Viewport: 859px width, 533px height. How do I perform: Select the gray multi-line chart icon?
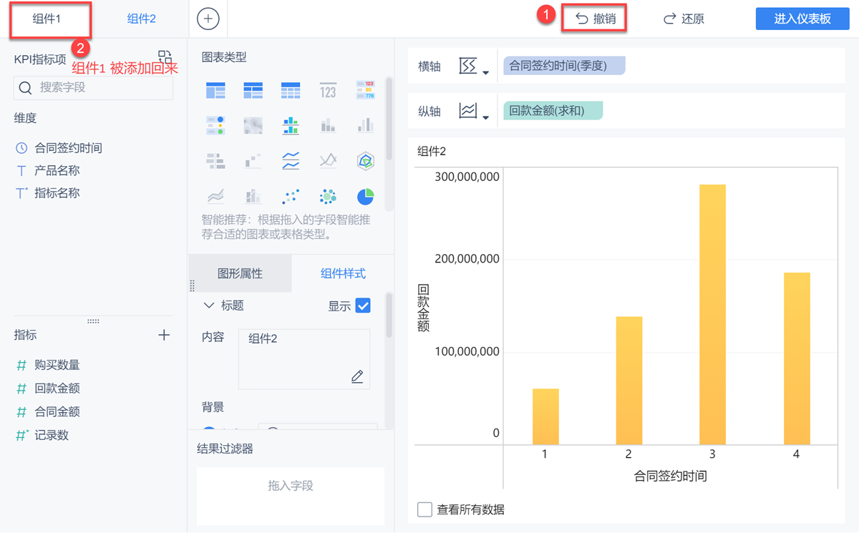pos(328,161)
